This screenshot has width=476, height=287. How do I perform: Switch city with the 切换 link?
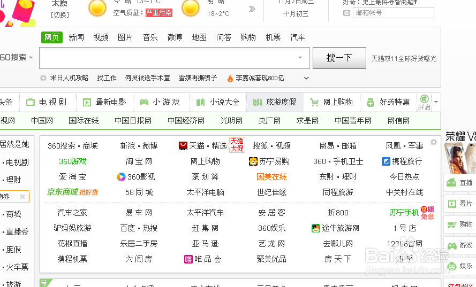pyautogui.click(x=60, y=15)
